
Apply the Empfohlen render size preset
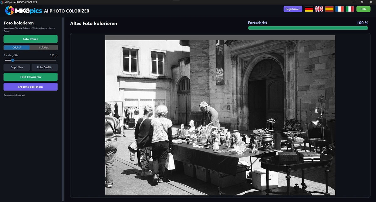(x=17, y=67)
